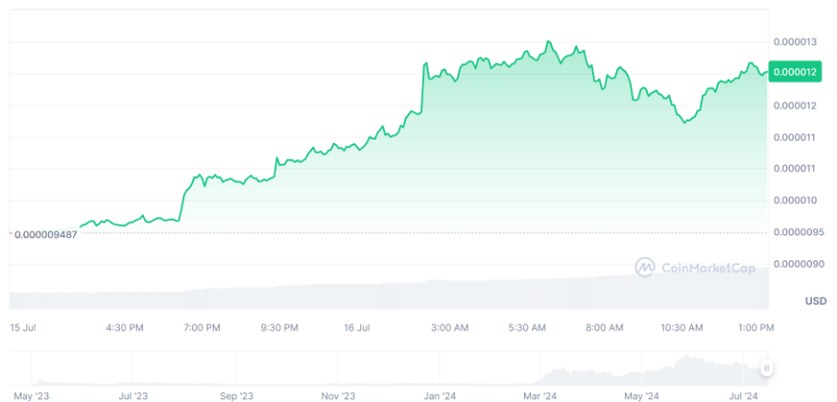Click the USD currency label
Image resolution: width=837 pixels, height=402 pixels.
[x=815, y=299]
